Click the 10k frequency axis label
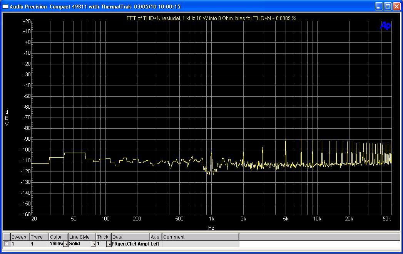The width and height of the screenshot is (403, 254). click(x=317, y=219)
